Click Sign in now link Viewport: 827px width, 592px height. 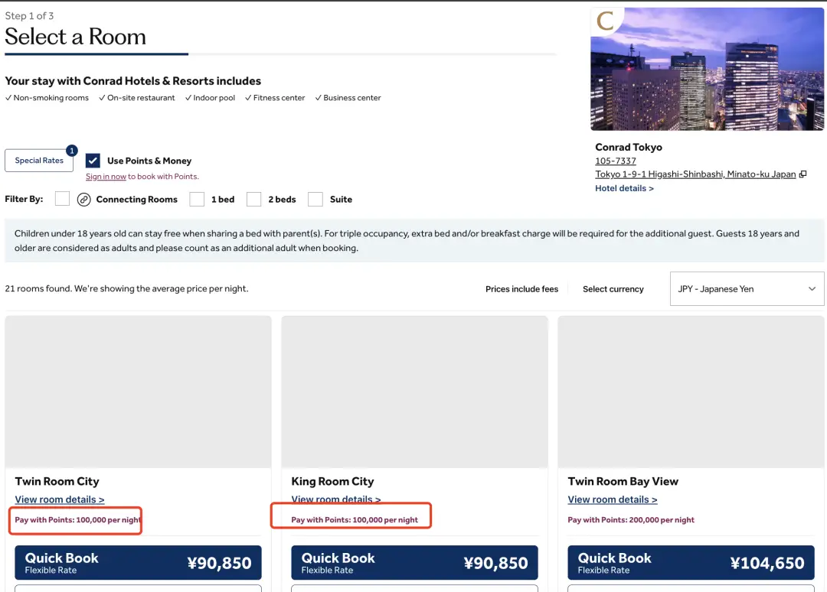point(106,177)
